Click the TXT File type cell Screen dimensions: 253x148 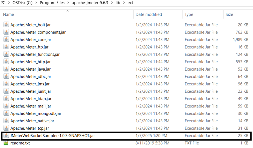192,143
